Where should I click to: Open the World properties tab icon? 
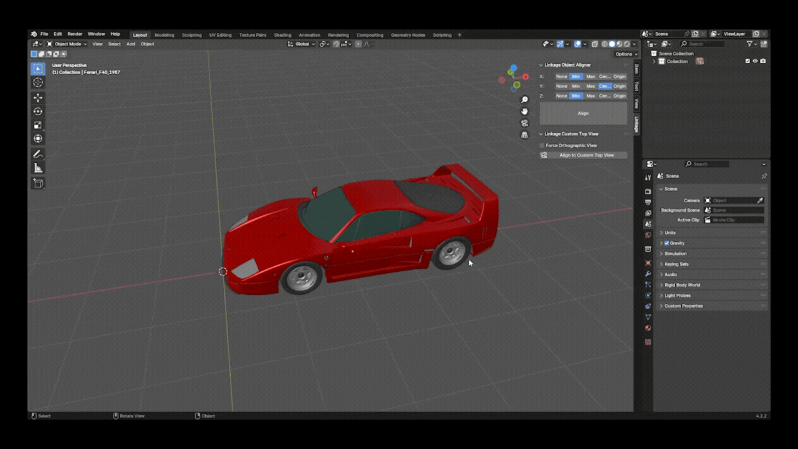(648, 235)
